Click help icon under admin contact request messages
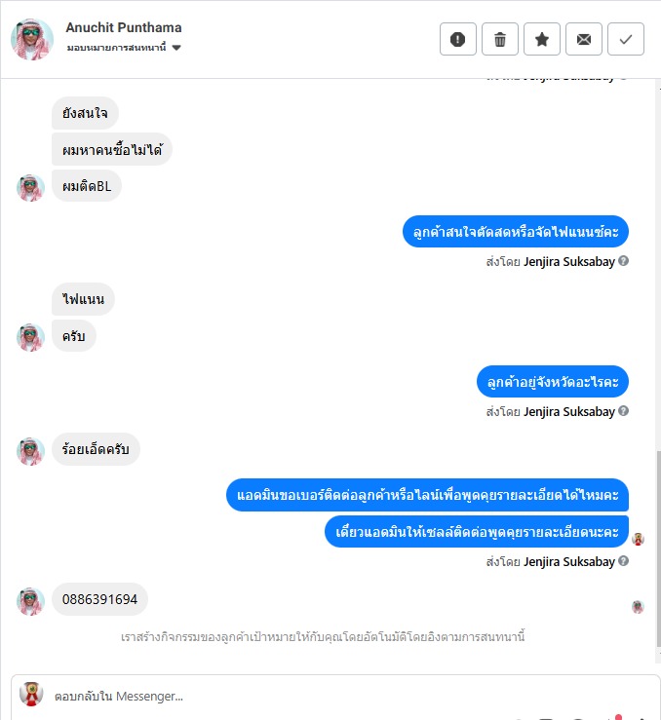 click(x=623, y=560)
